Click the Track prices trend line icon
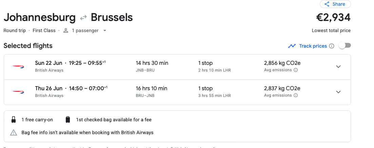Viewport: 374px width, 148px height. coord(292,46)
